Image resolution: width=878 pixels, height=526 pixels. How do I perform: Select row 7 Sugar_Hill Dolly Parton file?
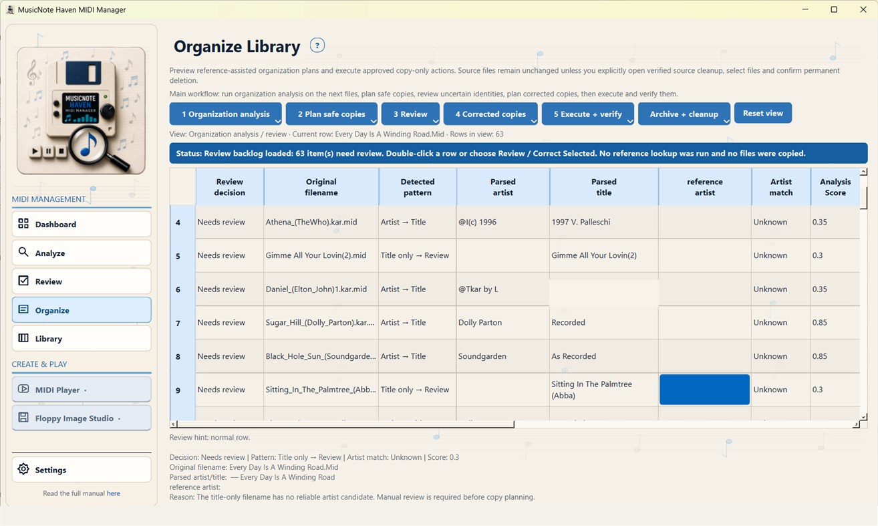[x=321, y=322]
